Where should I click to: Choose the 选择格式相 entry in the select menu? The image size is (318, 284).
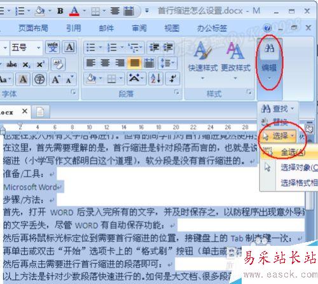pyautogui.click(x=289, y=182)
